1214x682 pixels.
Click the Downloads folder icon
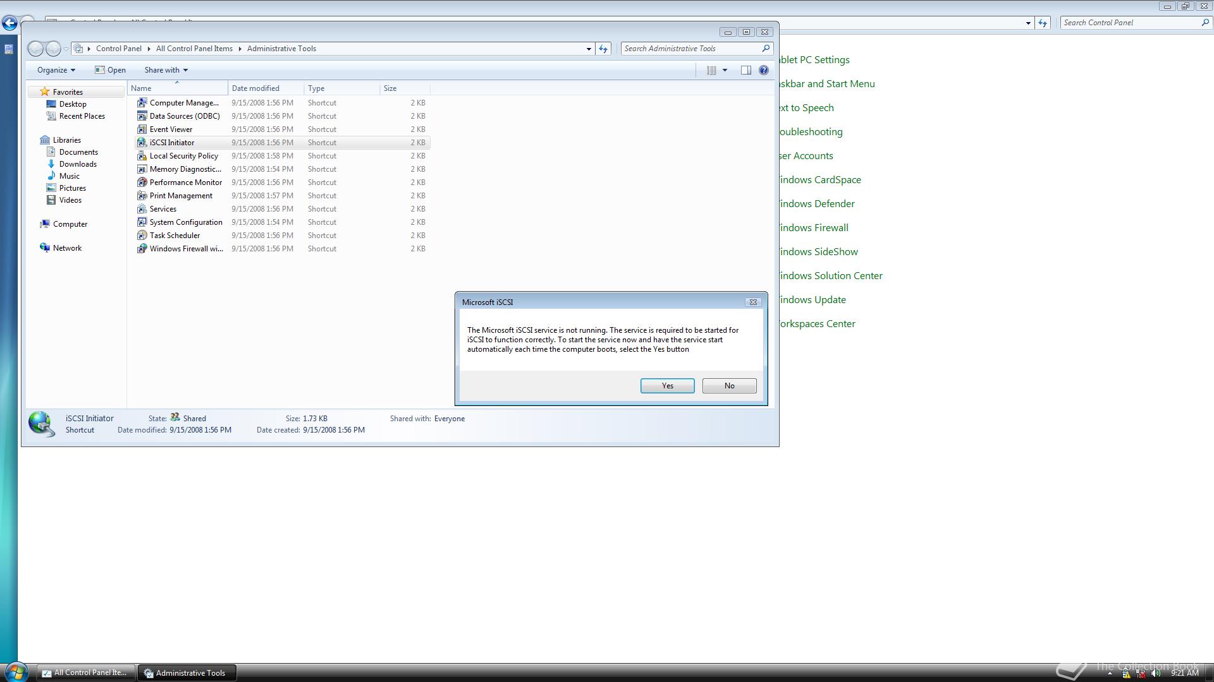pos(51,164)
